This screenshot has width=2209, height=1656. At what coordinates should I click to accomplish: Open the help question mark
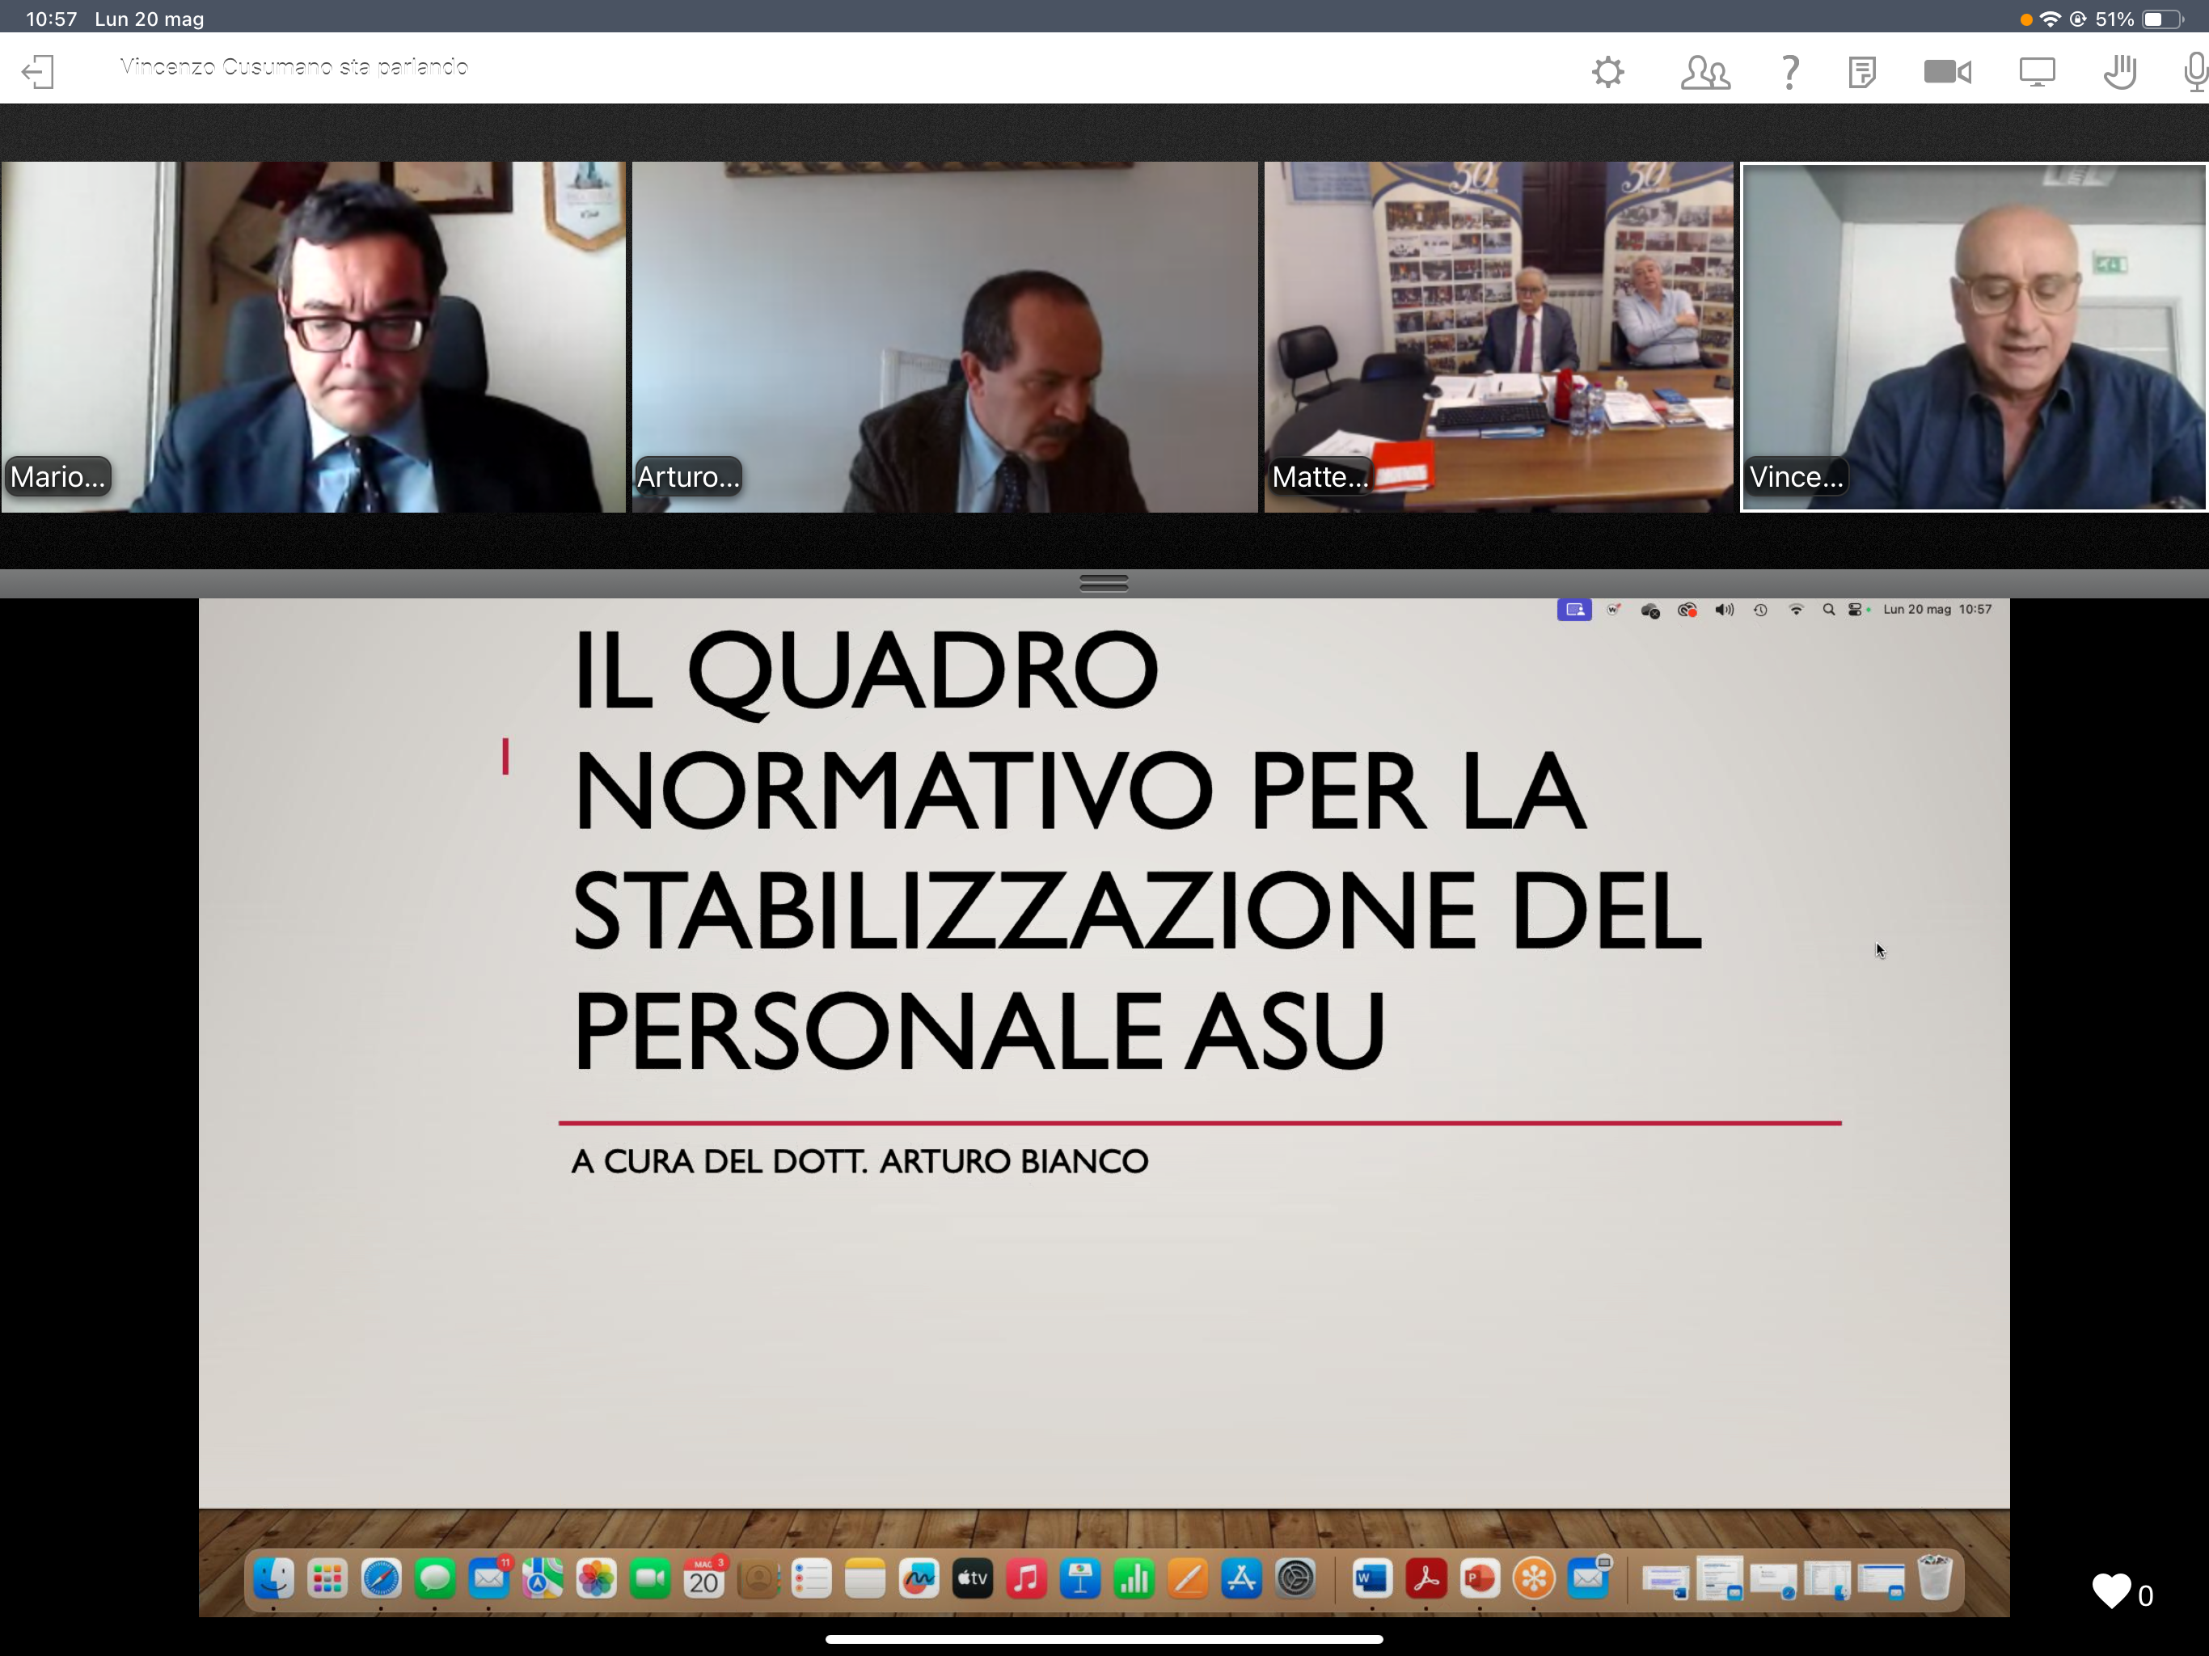[x=1789, y=72]
